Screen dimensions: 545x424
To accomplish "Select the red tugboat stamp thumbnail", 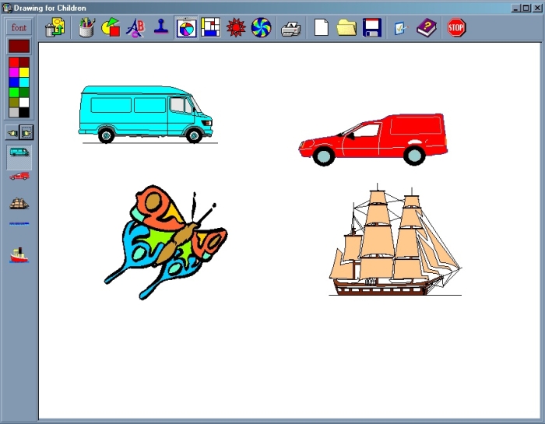I will tap(19, 254).
